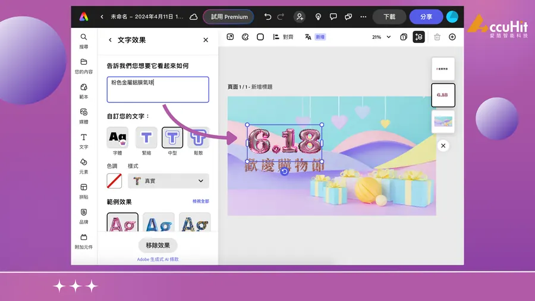Screen dimensions: 535x301
Task: Open the Adobe 生成式 AI 條款 link
Action: (158, 259)
